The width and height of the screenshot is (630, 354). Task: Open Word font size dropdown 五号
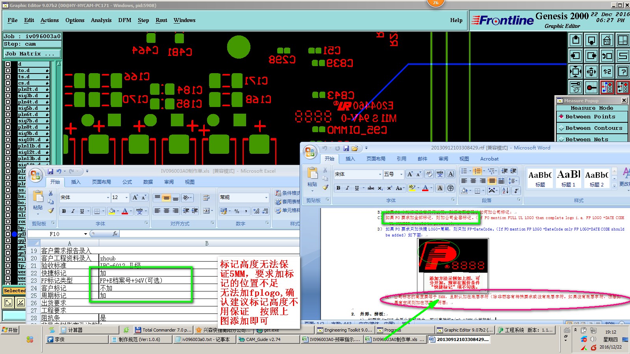[x=401, y=174]
